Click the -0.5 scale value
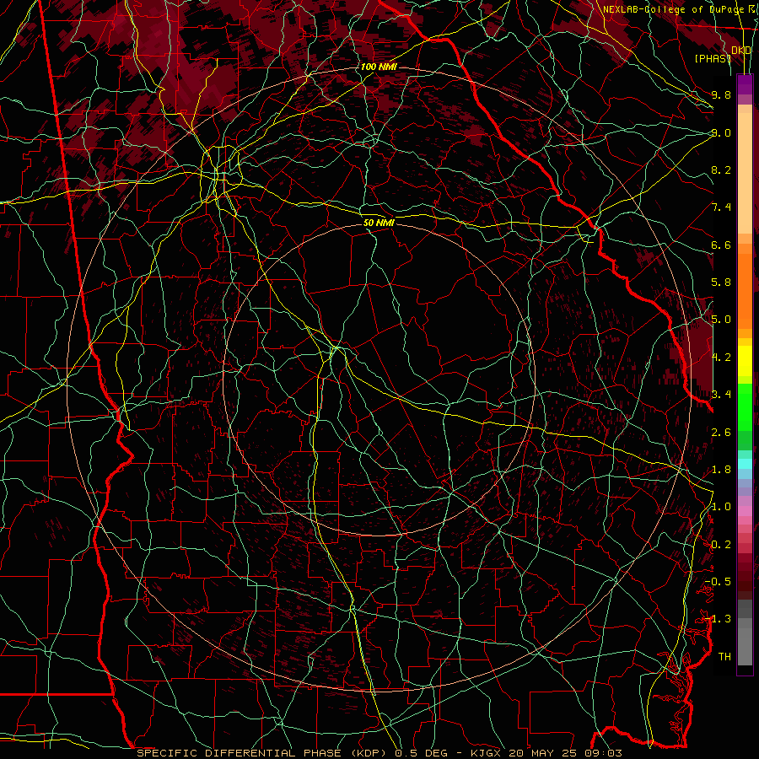 click(x=718, y=582)
